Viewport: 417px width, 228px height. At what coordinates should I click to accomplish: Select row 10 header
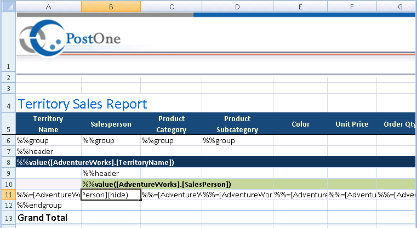pyautogui.click(x=9, y=184)
